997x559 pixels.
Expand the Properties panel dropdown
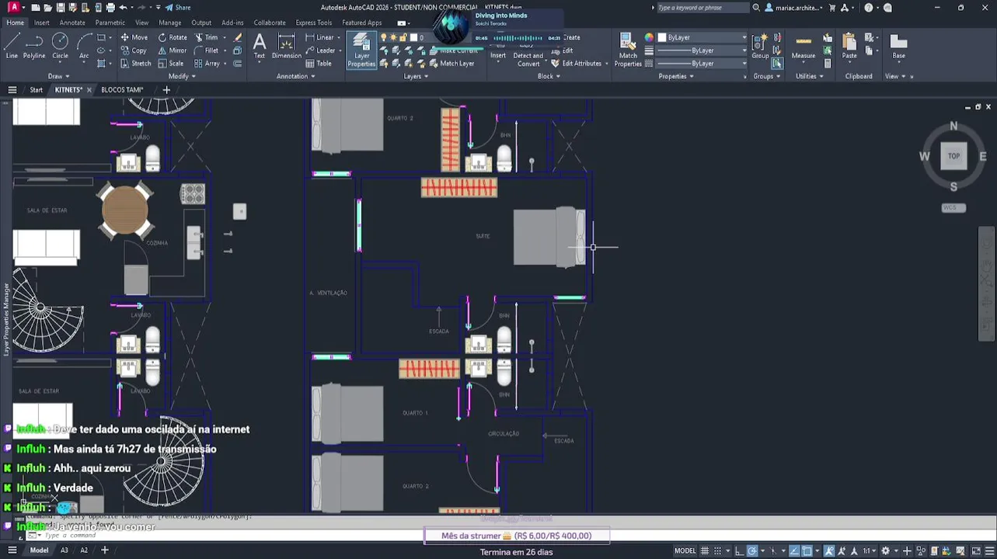[x=675, y=76]
